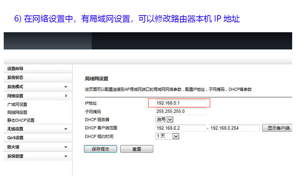Expand the 无线设置 wireless section
Screen dimensions: 297x187
pyautogui.click(x=37, y=129)
